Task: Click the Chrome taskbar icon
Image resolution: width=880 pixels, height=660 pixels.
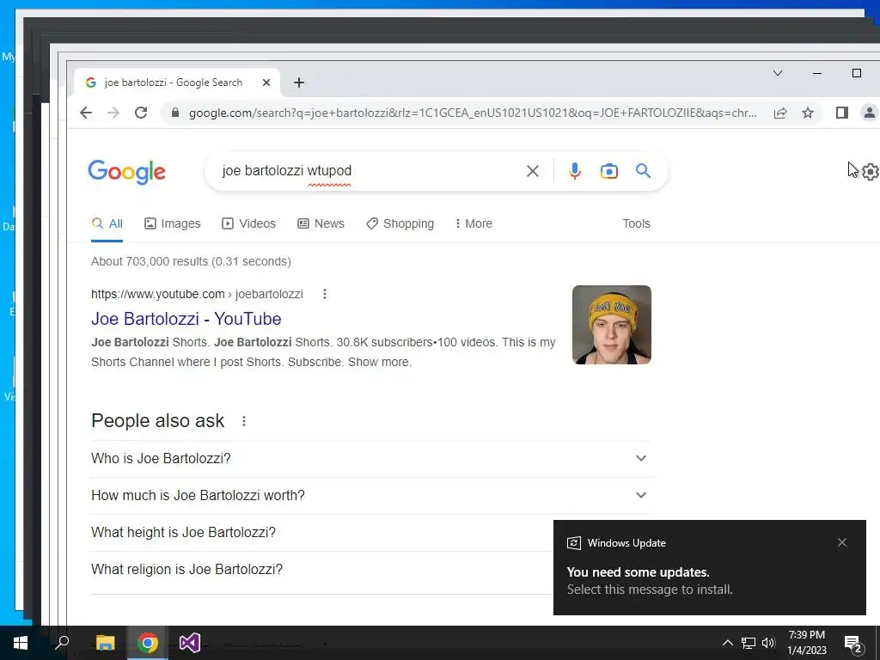Action: click(x=148, y=643)
